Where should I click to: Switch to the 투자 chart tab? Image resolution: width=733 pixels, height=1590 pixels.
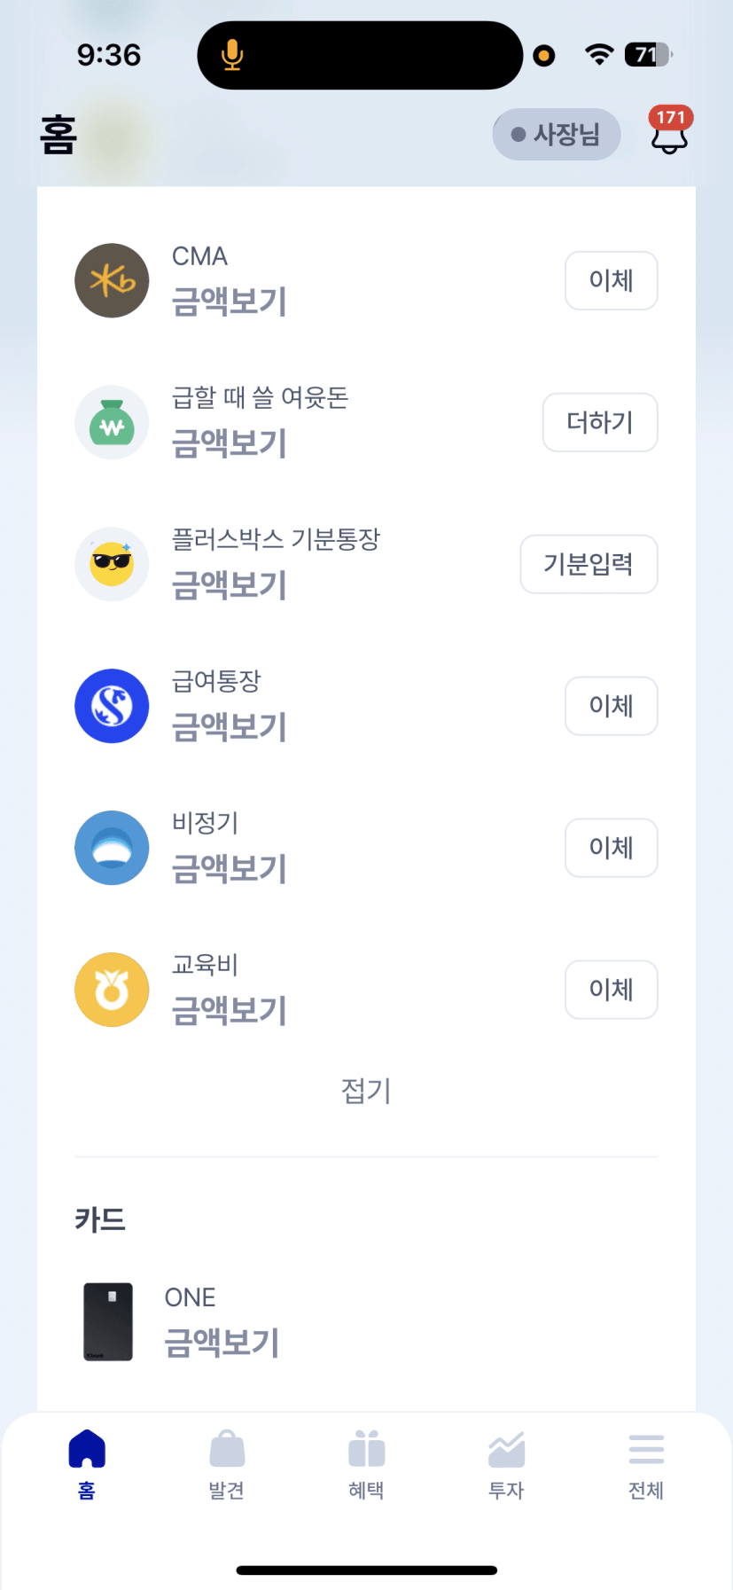pos(506,1464)
